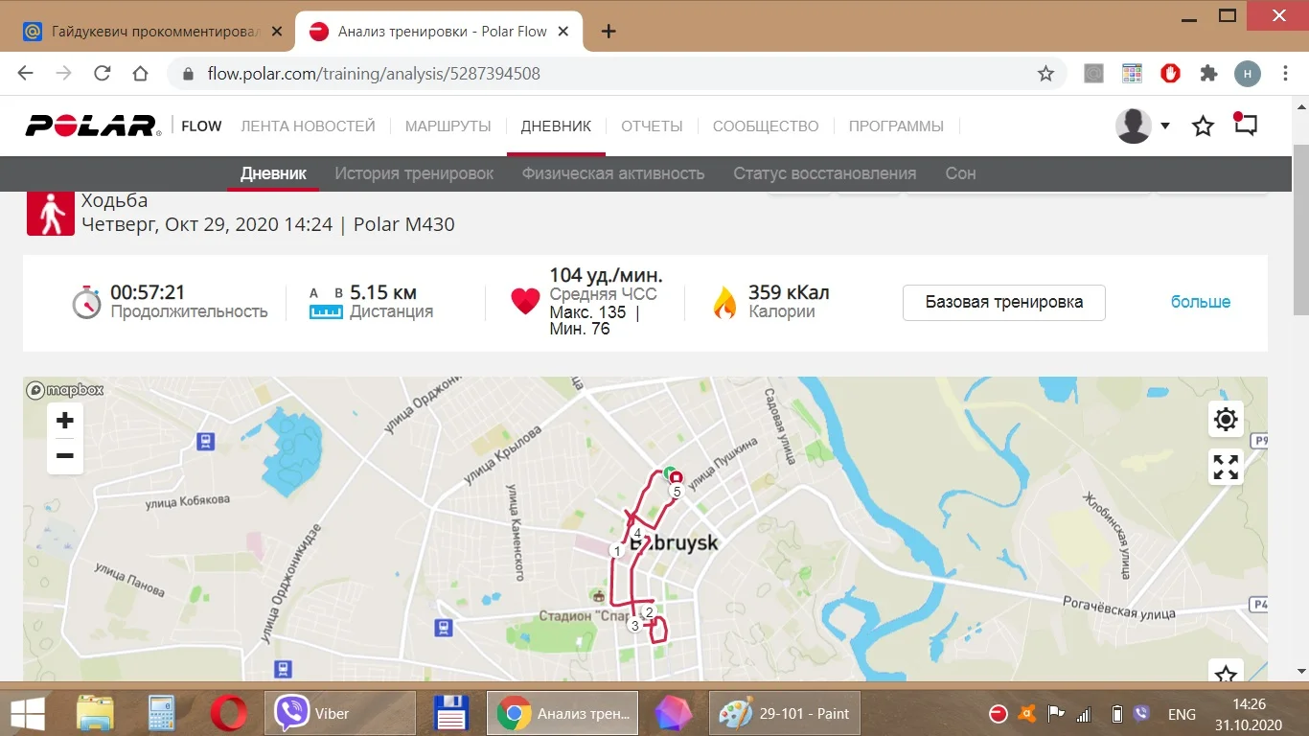The image size is (1309, 736).
Task: Open the notifications speech-bubble icon with red dot
Action: [1246, 125]
